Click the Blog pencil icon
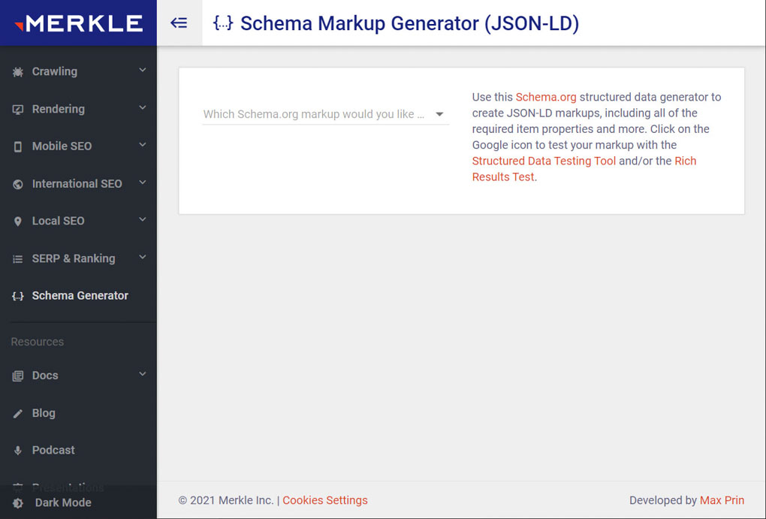 tap(17, 413)
